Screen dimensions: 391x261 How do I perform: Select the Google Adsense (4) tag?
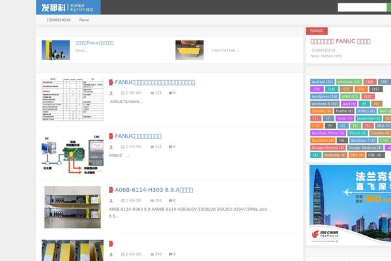pyautogui.click(x=366, y=147)
